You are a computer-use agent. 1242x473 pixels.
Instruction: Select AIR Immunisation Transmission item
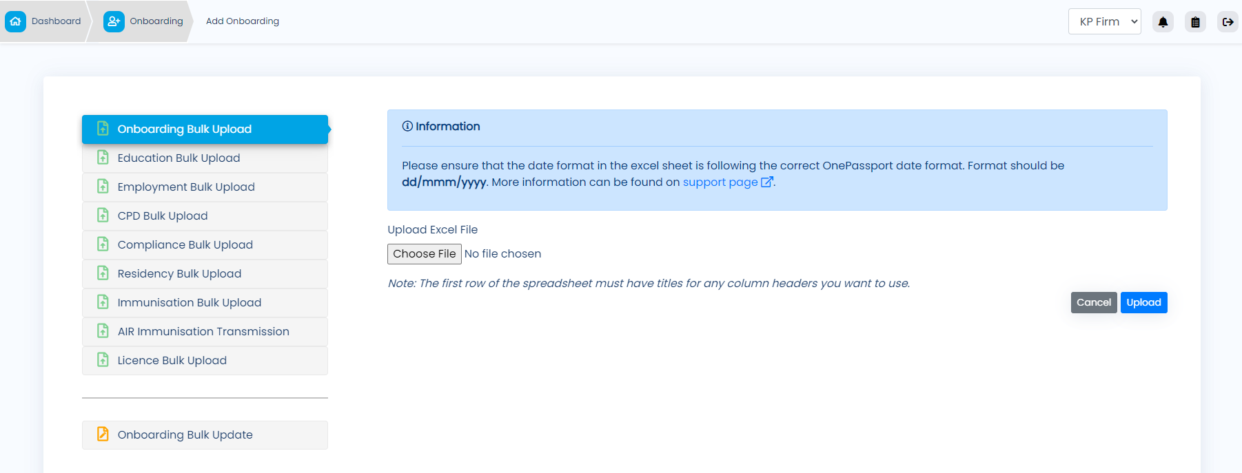pyautogui.click(x=205, y=332)
